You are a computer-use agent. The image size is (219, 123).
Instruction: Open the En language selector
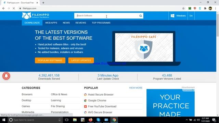tap(191, 16)
